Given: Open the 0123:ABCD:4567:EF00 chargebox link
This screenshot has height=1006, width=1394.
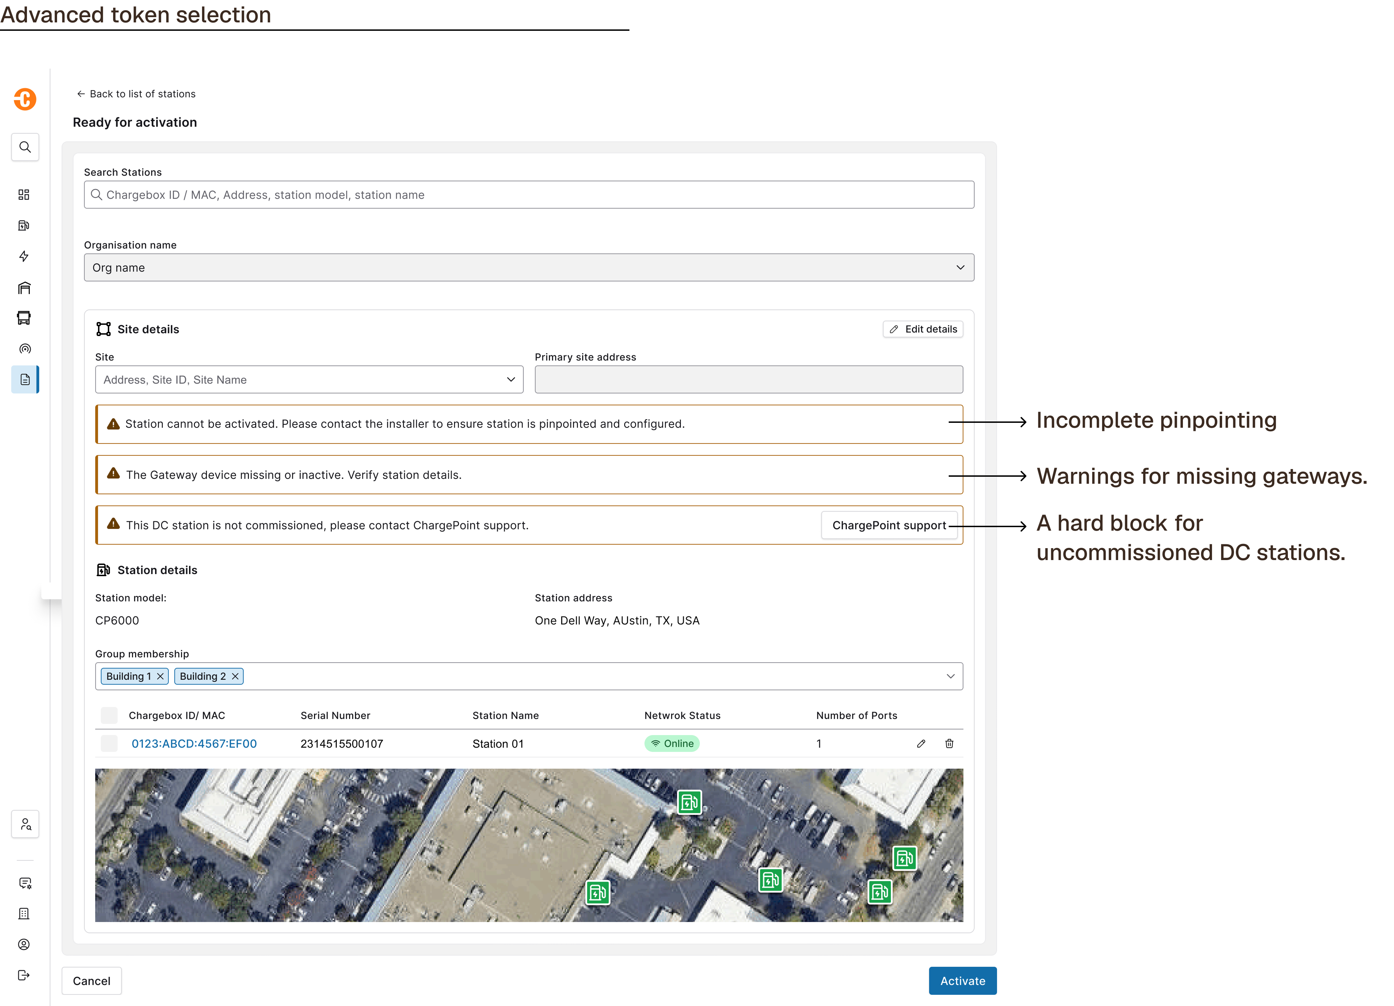Looking at the screenshot, I should tap(194, 743).
